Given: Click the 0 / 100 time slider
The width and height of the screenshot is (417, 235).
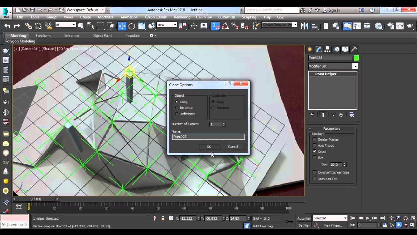Looking at the screenshot, I should tap(36, 199).
